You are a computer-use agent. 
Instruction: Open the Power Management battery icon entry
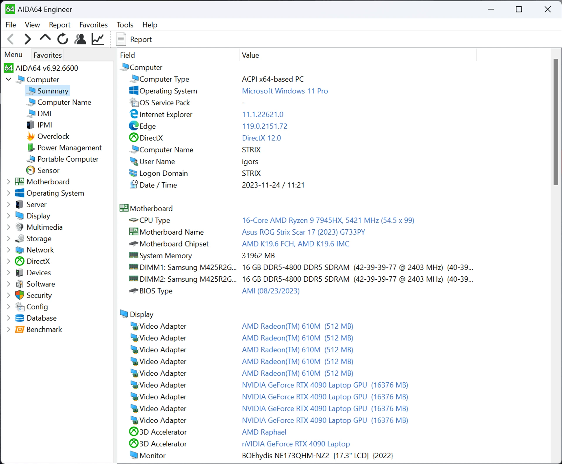[x=31, y=148]
